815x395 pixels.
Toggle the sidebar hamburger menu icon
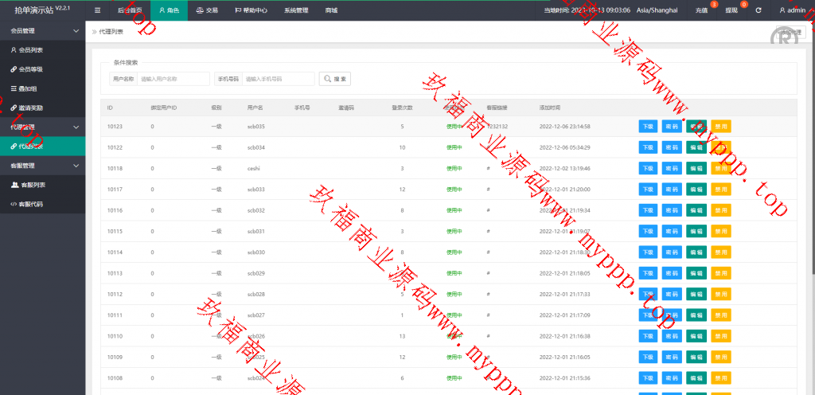point(97,10)
